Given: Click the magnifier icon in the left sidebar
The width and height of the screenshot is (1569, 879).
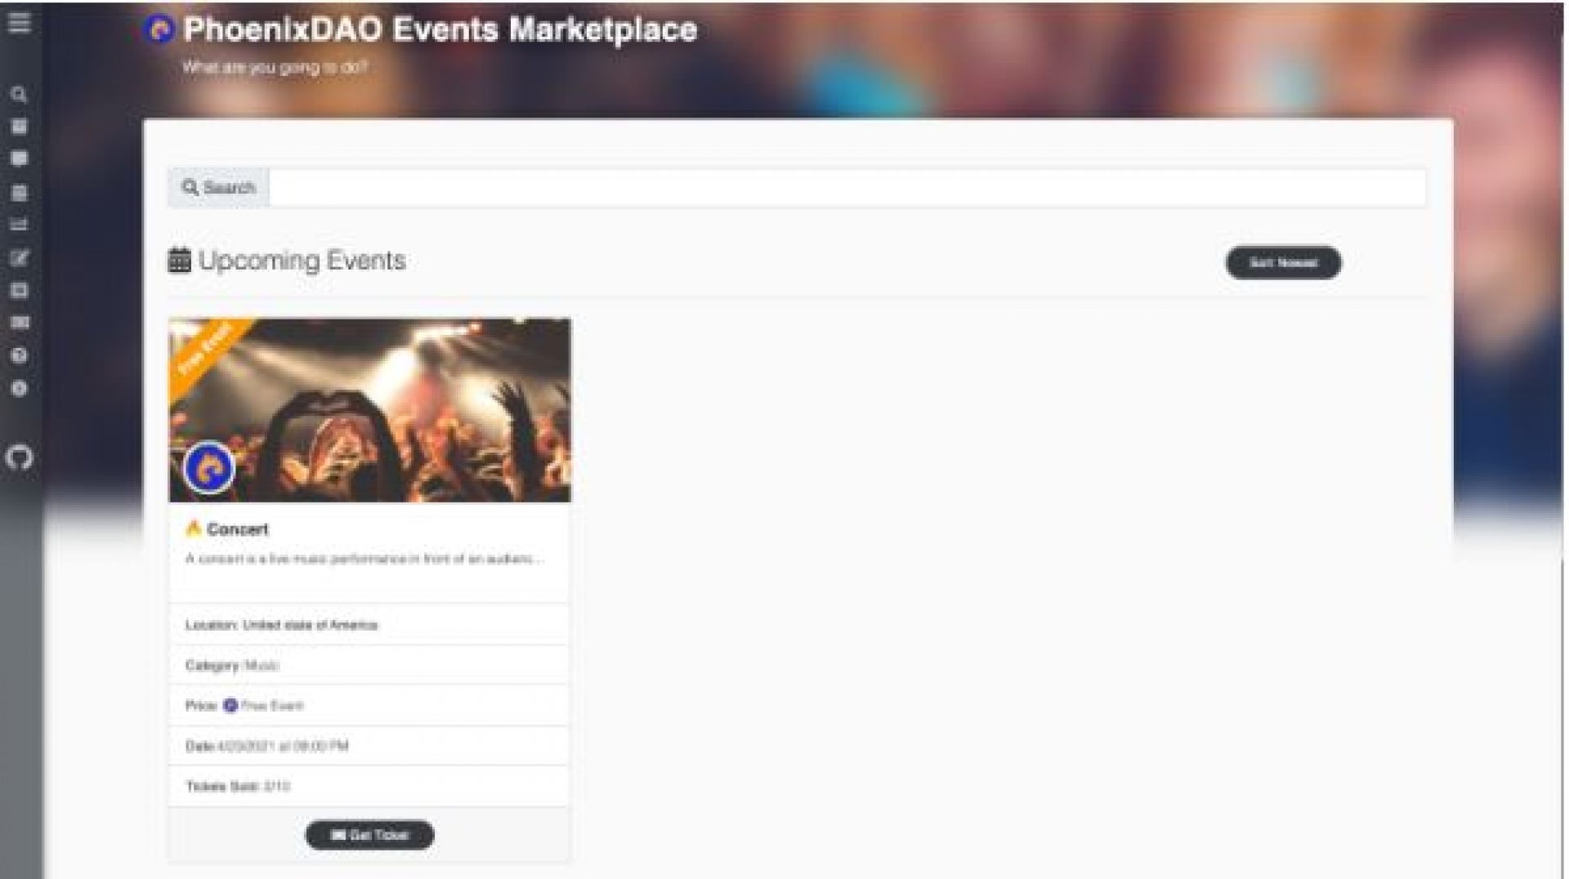Looking at the screenshot, I should [19, 95].
